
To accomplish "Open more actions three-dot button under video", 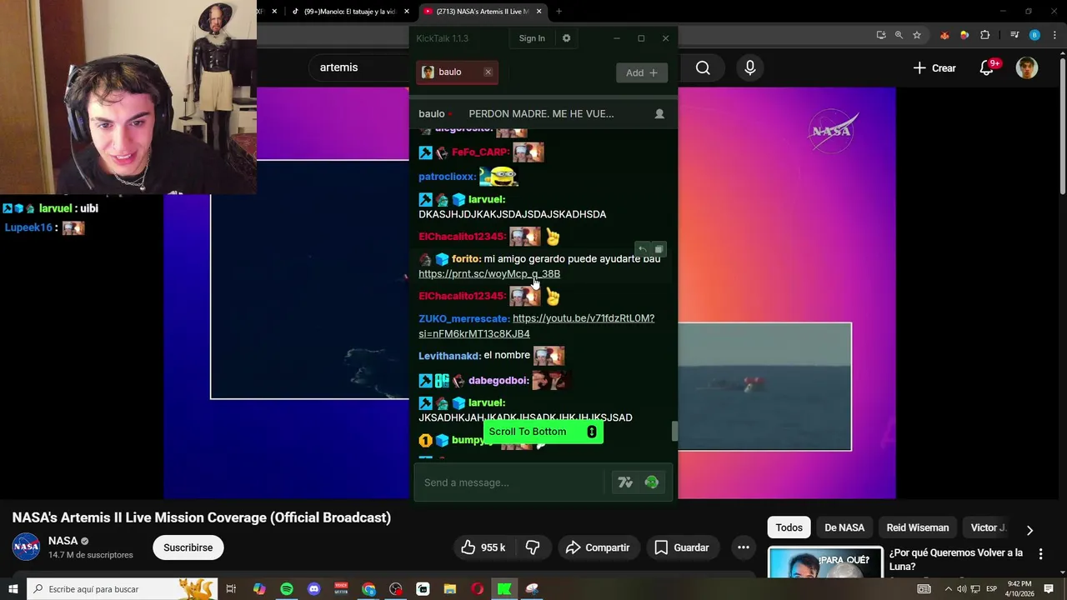I will point(743,547).
